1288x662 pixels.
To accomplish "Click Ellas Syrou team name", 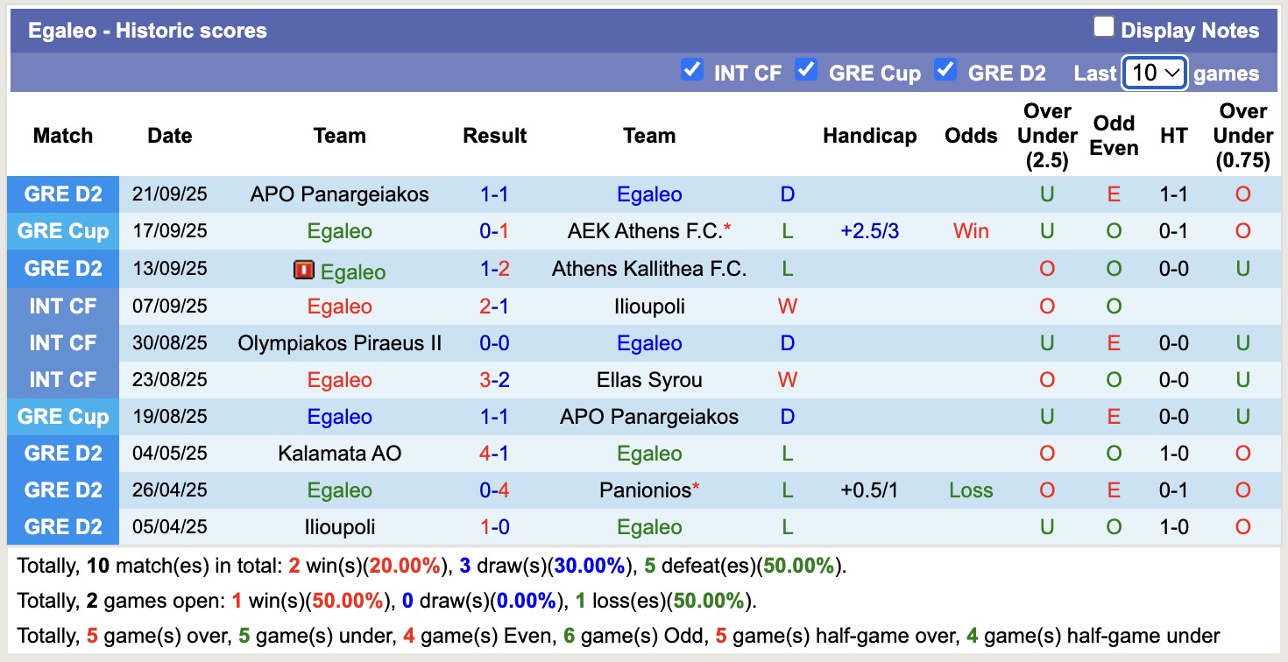I will pyautogui.click(x=649, y=380).
